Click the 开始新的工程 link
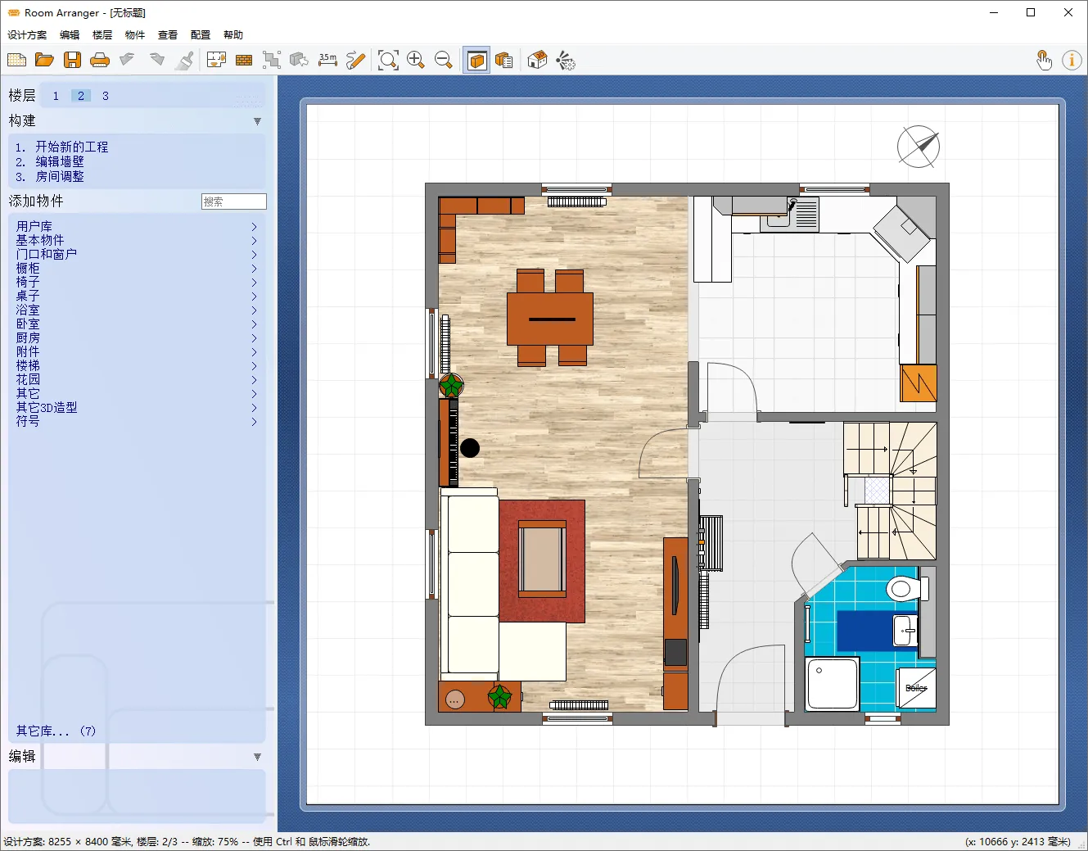1088x851 pixels. point(71,146)
